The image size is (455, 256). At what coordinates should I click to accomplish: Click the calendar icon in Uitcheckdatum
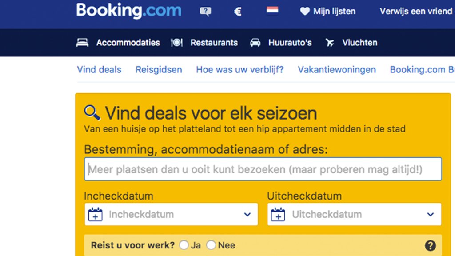click(278, 215)
